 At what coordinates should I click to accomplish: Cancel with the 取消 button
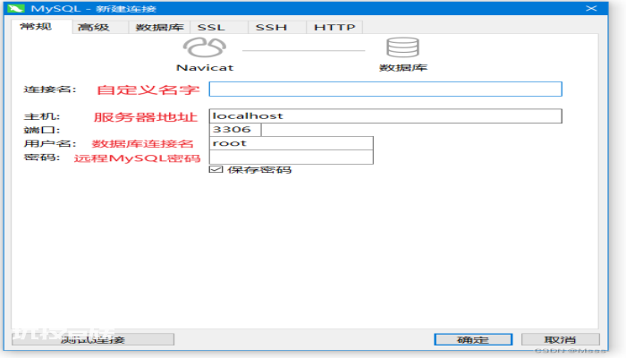point(560,339)
